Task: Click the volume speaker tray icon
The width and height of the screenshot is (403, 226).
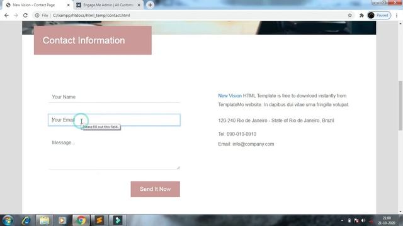Action: click(x=363, y=220)
